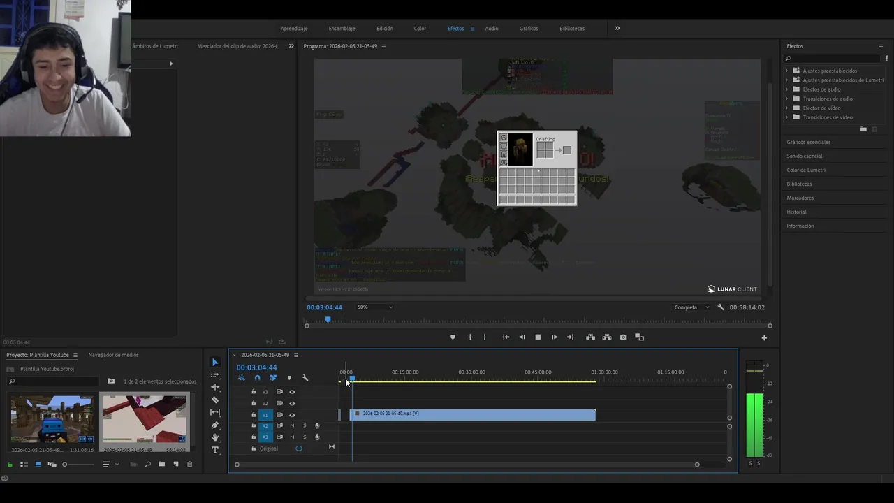Image resolution: width=894 pixels, height=503 pixels.
Task: Create a new bin in the project panel
Action: coord(161,464)
